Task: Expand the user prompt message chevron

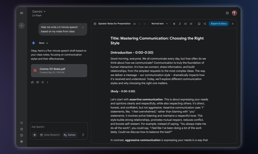Action: 83,28
